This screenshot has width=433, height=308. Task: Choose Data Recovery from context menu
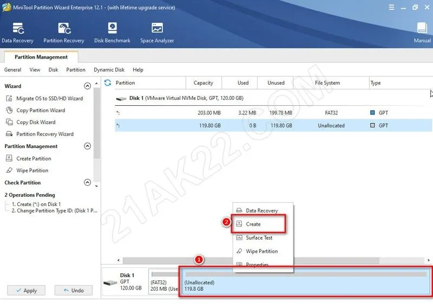click(x=262, y=210)
